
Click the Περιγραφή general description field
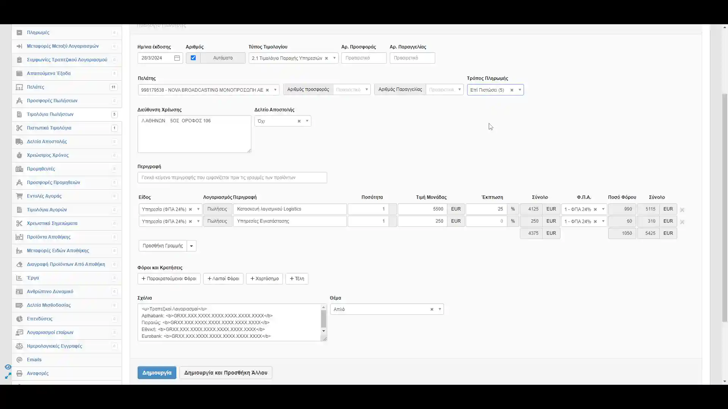click(232, 178)
